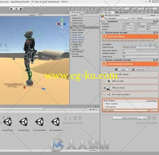
Task: Click the Auto Create body shapes button
Action: pyautogui.click(x=152, y=101)
